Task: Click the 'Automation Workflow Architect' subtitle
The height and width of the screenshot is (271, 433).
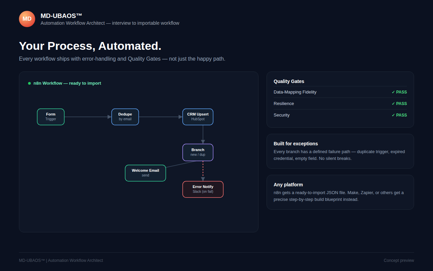Action: [x=110, y=23]
